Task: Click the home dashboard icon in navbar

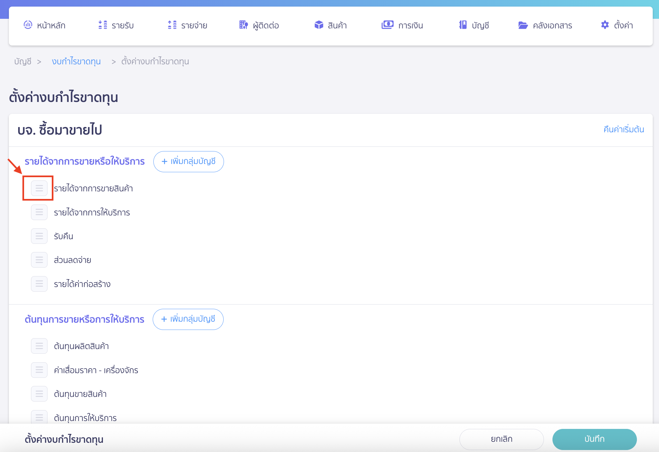Action: click(28, 25)
